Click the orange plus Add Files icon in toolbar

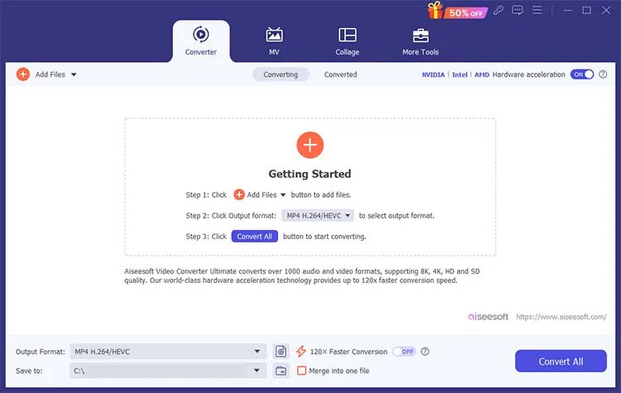click(x=23, y=74)
